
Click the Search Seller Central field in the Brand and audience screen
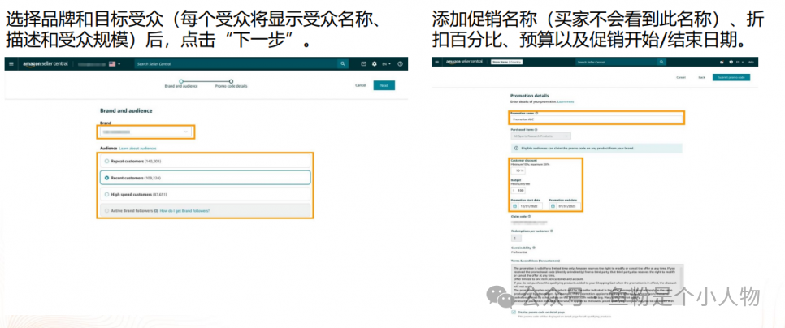(236, 64)
